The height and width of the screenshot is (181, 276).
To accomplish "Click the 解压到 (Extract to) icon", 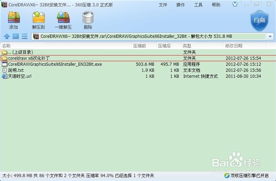I will click(x=39, y=17).
